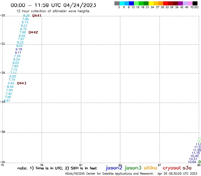Click the 7.64 wave height value
This screenshot has width=201, height=176.
pyautogui.click(x=10, y=90)
